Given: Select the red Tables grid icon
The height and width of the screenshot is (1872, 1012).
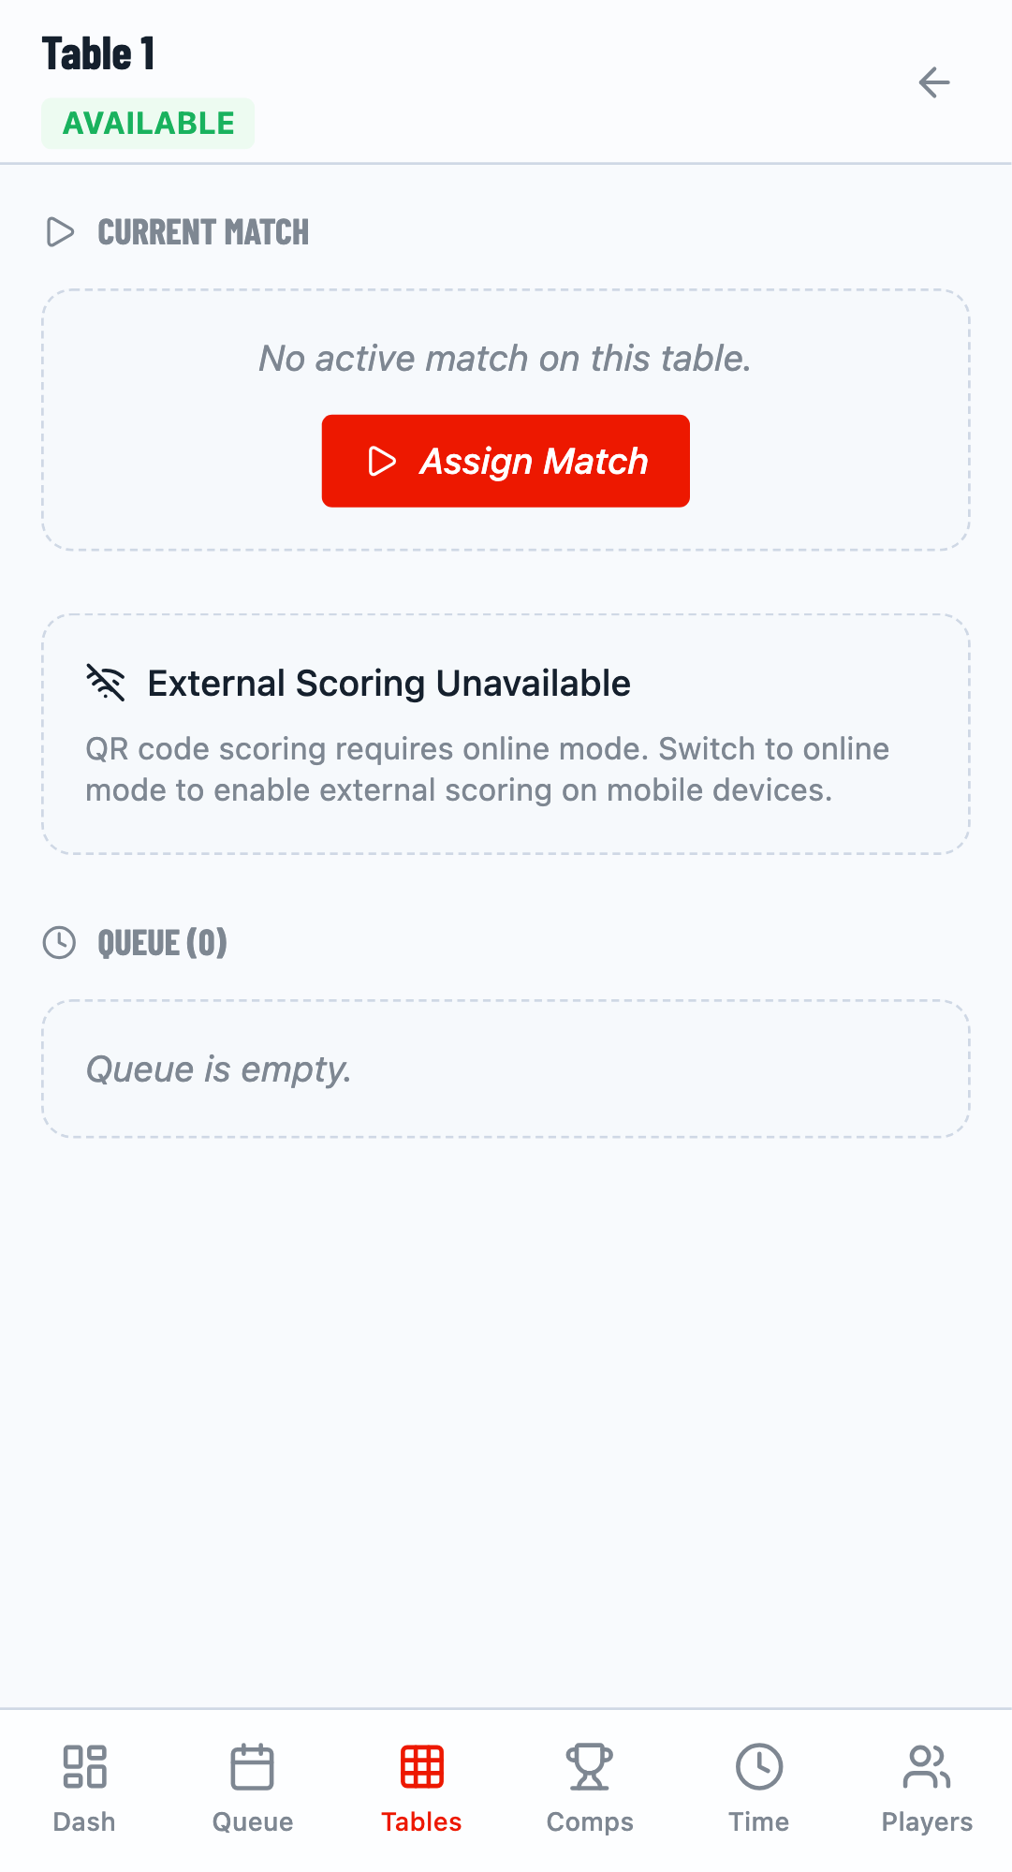Looking at the screenshot, I should [x=421, y=1767].
